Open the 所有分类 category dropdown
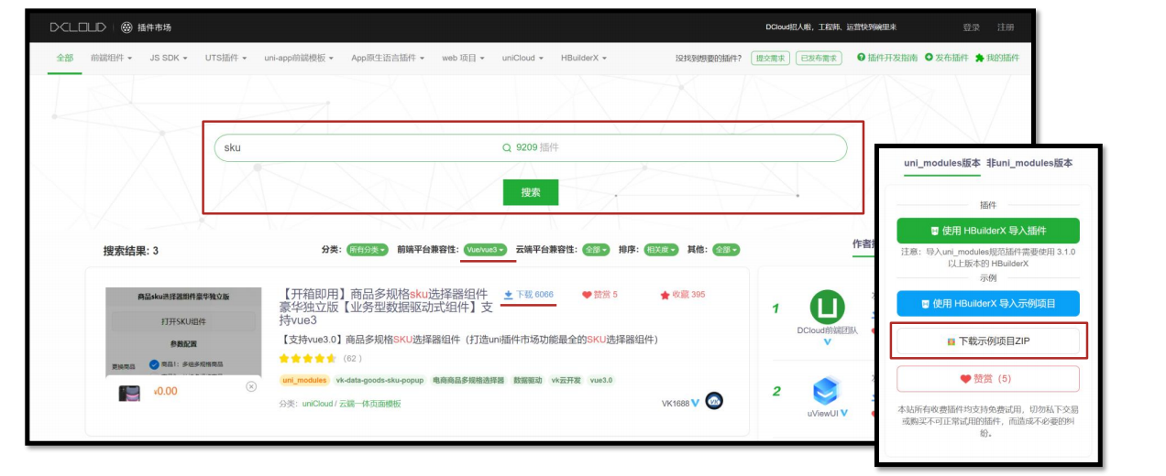 point(367,249)
